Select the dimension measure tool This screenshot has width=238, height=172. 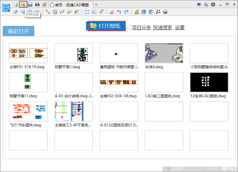[x=87, y=12]
